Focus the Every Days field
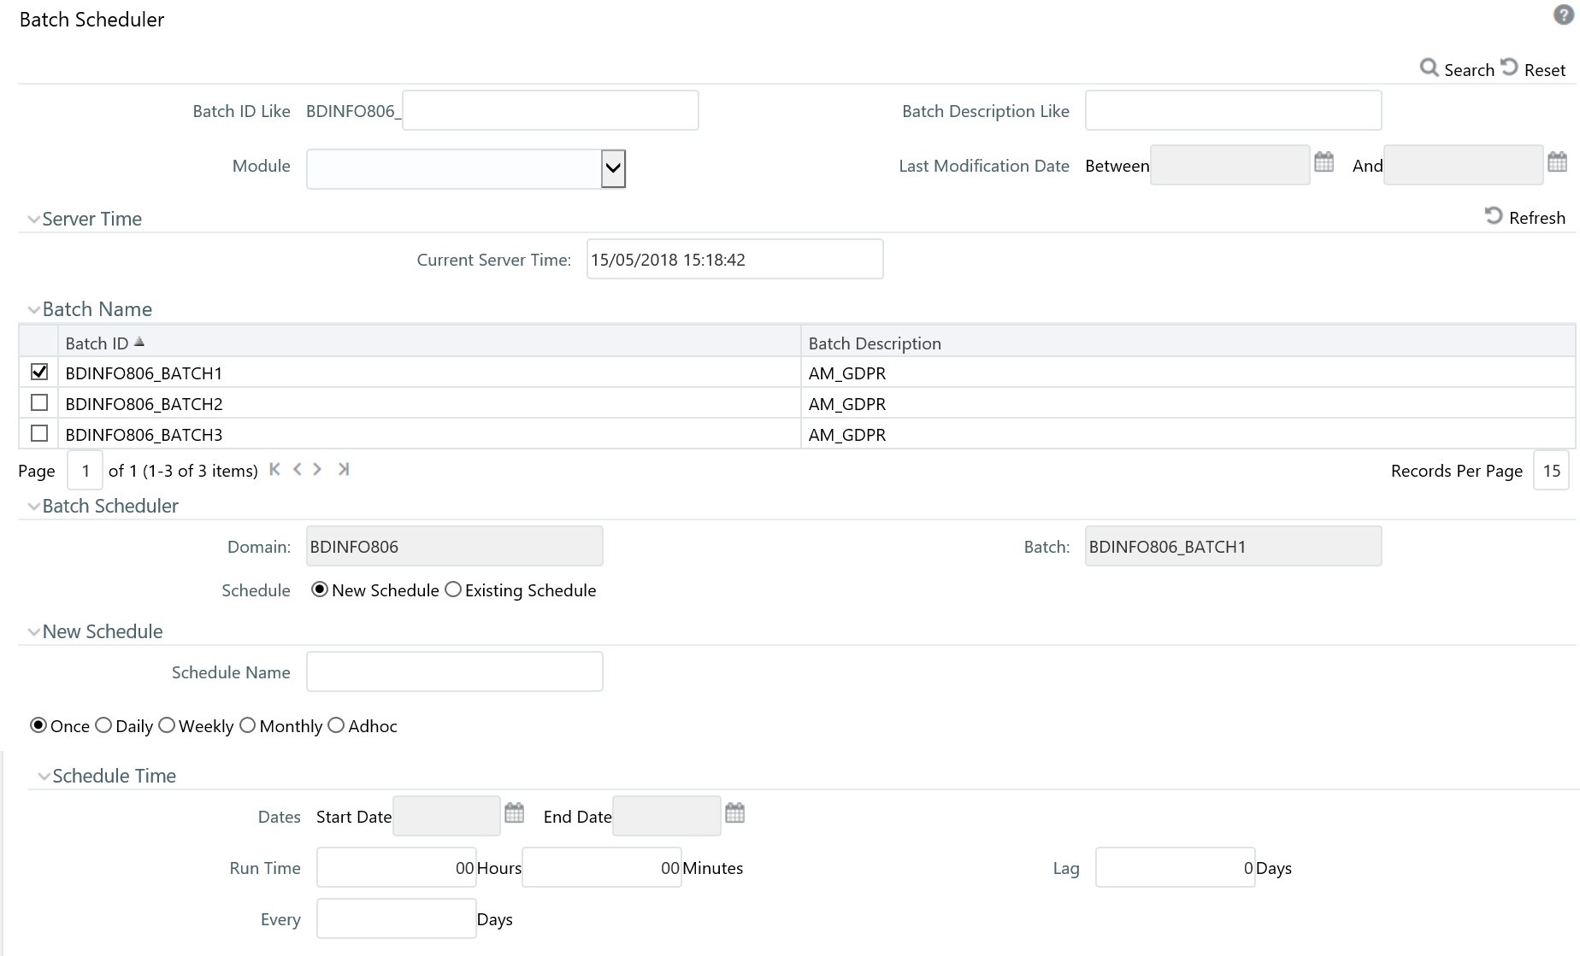Image resolution: width=1580 pixels, height=956 pixels. (397, 918)
